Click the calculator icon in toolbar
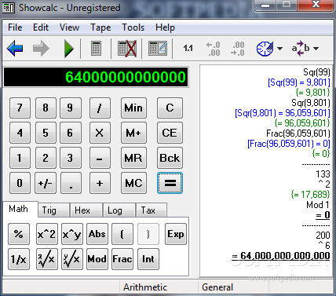 [96, 49]
